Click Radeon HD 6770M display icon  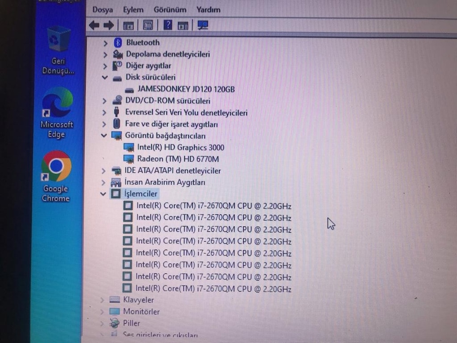coord(129,159)
